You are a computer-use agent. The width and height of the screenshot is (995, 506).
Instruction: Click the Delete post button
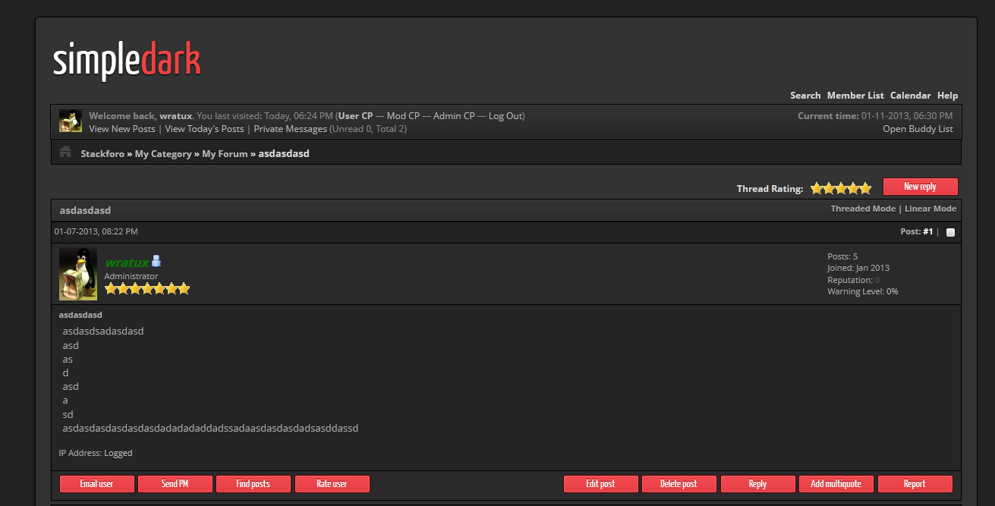pos(679,484)
